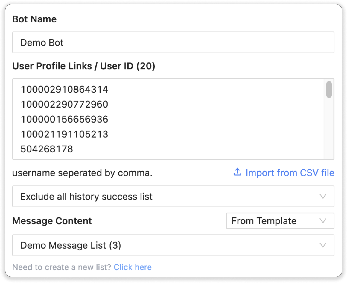
Task: Click the Message Content label
Action: click(x=52, y=221)
